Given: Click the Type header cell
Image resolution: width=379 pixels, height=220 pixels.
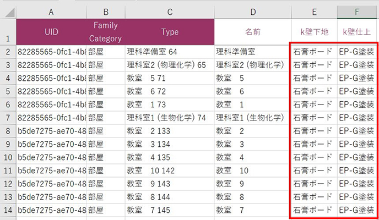Looking at the screenshot, I should (170, 32).
